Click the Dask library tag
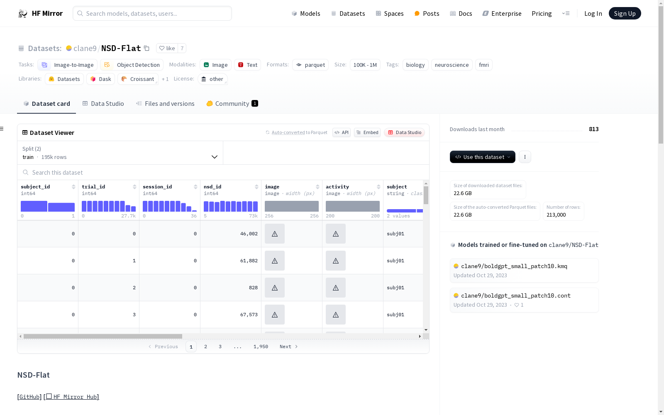The width and height of the screenshot is (664, 415). 101,79
